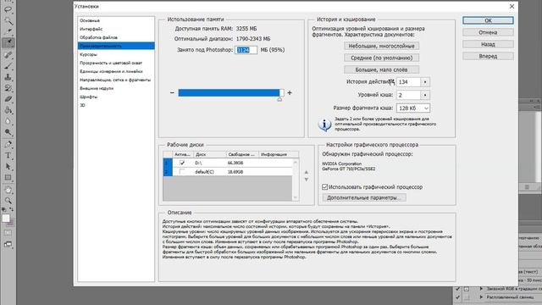The height and width of the screenshot is (305, 542).
Task: Open foreground color swatch in toolbar
Action: [x=6, y=219]
